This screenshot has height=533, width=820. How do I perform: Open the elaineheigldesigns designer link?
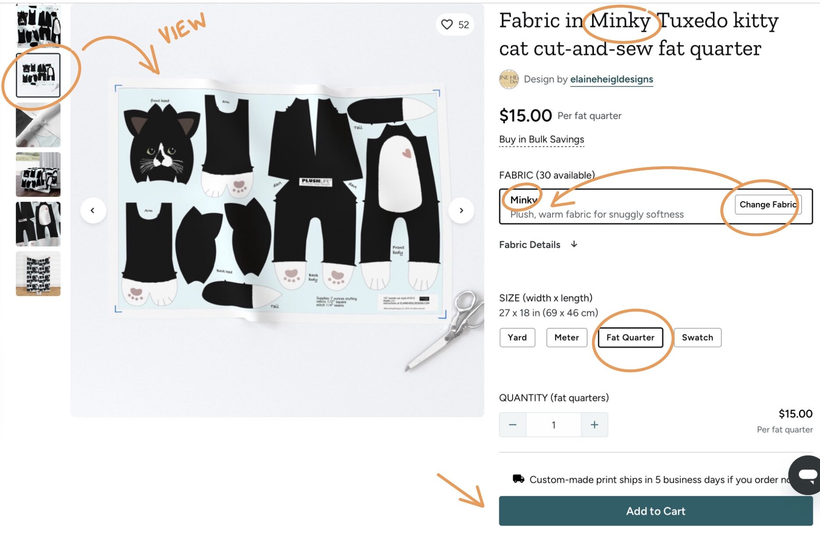[x=611, y=79]
